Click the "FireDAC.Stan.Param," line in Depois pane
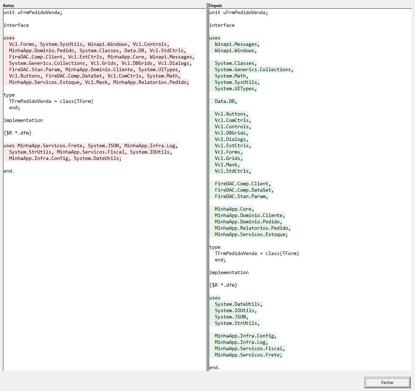The image size is (415, 391). pyautogui.click(x=241, y=197)
